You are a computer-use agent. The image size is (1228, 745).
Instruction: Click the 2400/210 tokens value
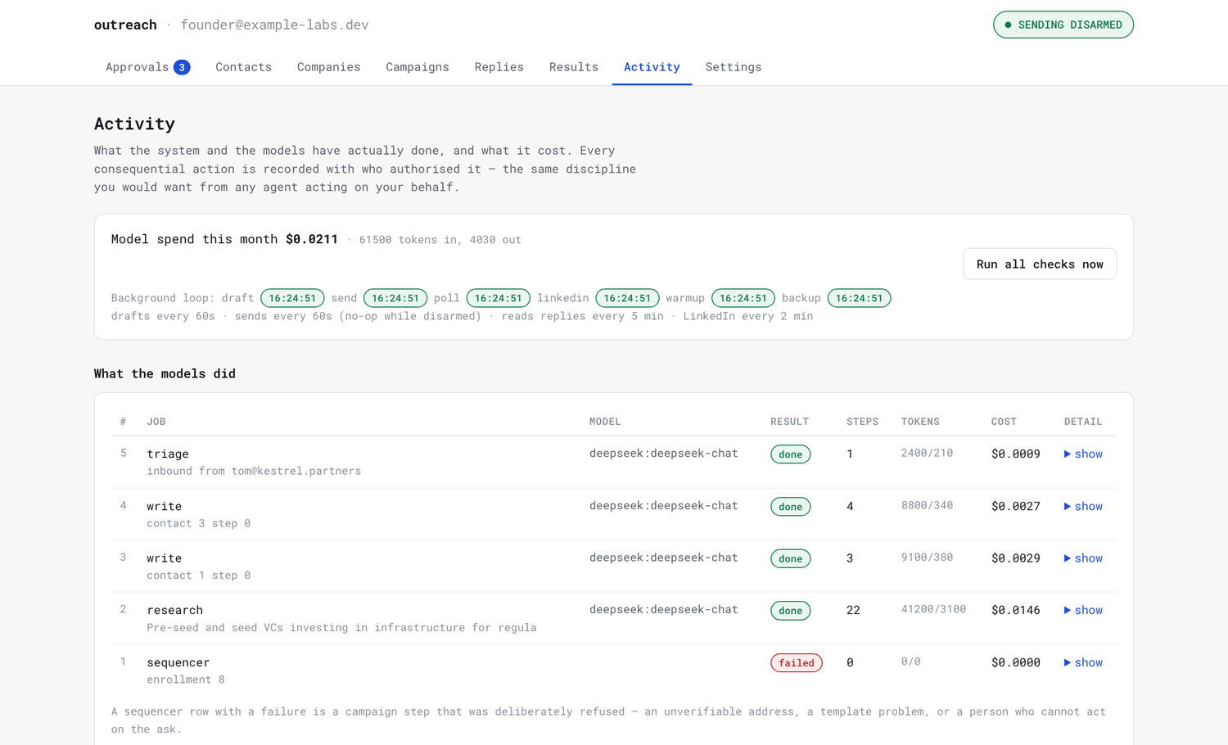927,453
